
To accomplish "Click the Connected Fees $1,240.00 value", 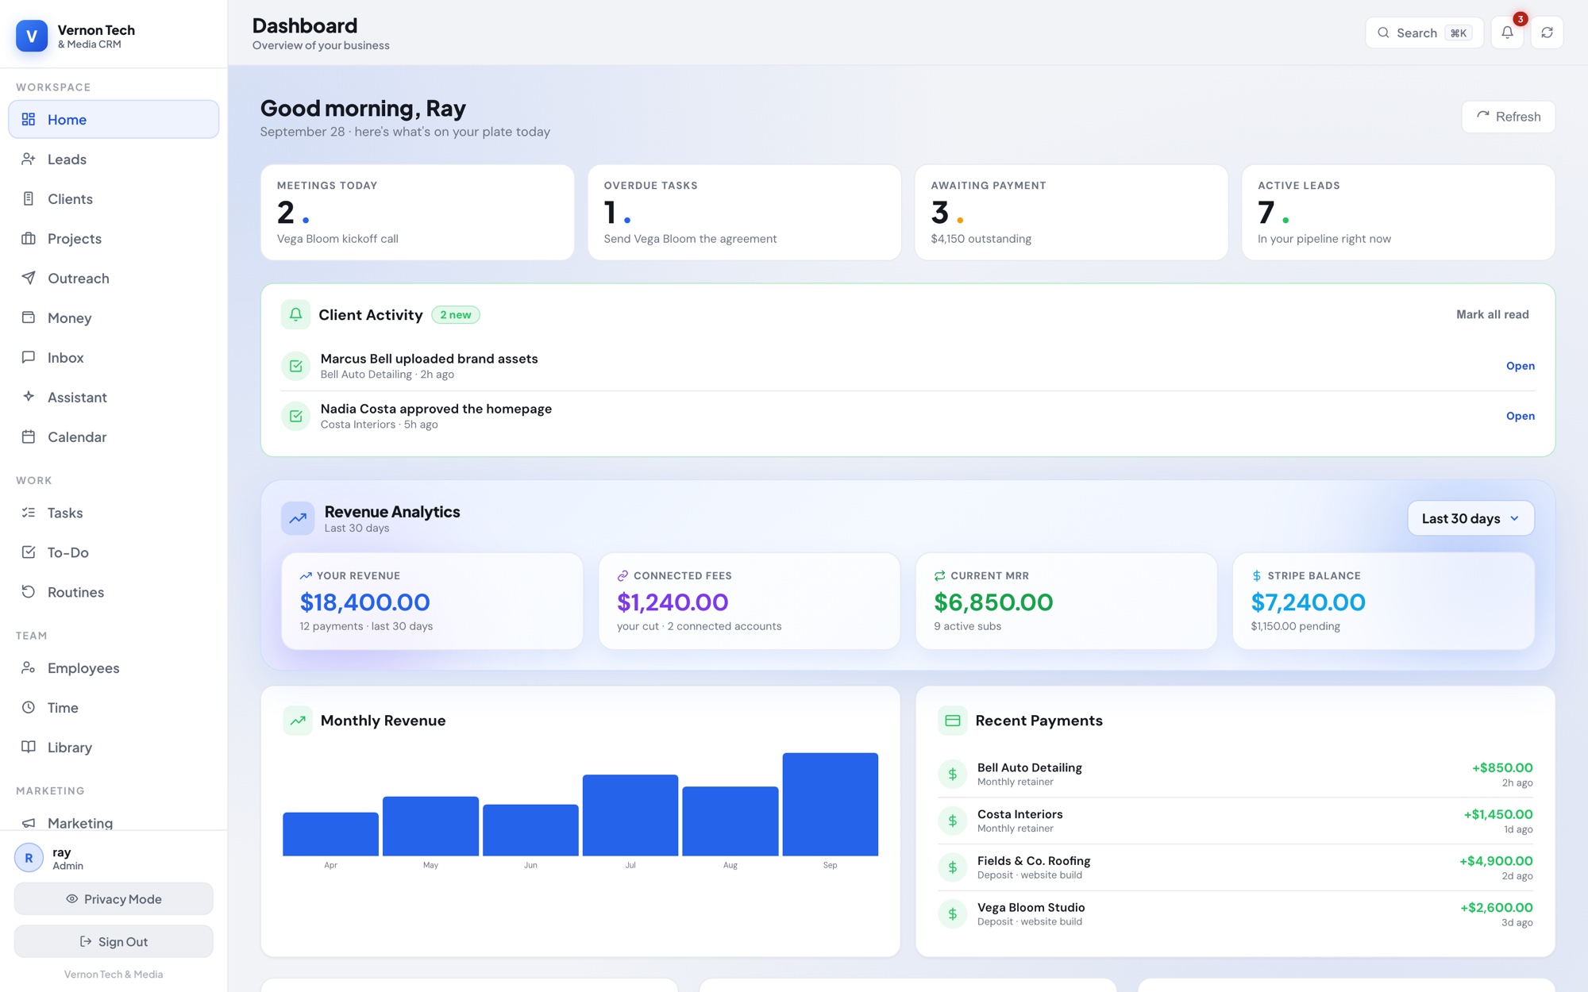I will pos(673,602).
